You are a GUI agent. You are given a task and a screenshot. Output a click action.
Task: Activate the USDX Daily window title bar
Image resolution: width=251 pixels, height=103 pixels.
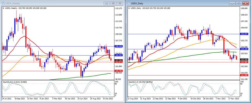point(180,3)
